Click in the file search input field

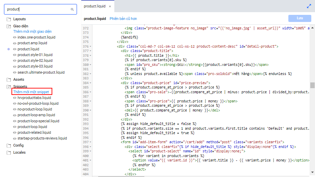(37, 9)
